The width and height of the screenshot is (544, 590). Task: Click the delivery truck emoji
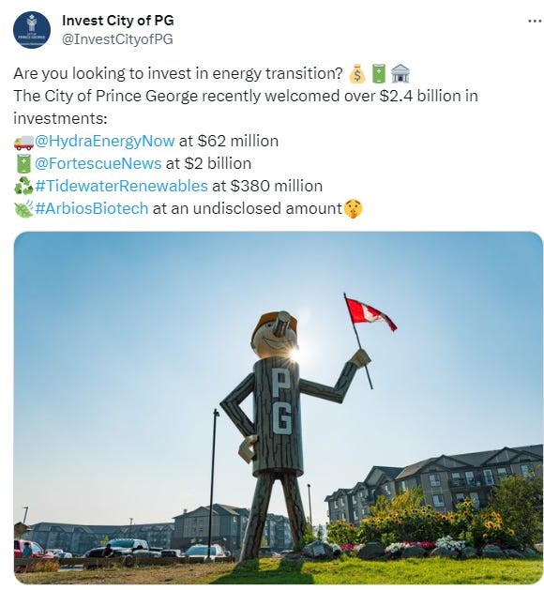[x=23, y=142]
